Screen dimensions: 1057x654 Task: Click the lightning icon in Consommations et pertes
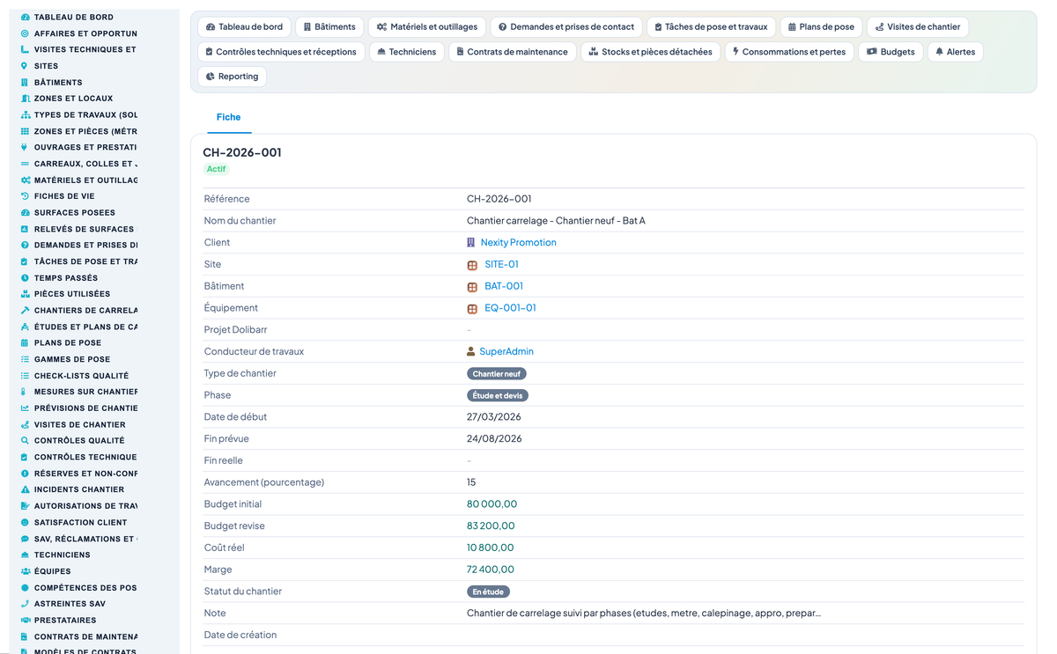[x=735, y=52]
